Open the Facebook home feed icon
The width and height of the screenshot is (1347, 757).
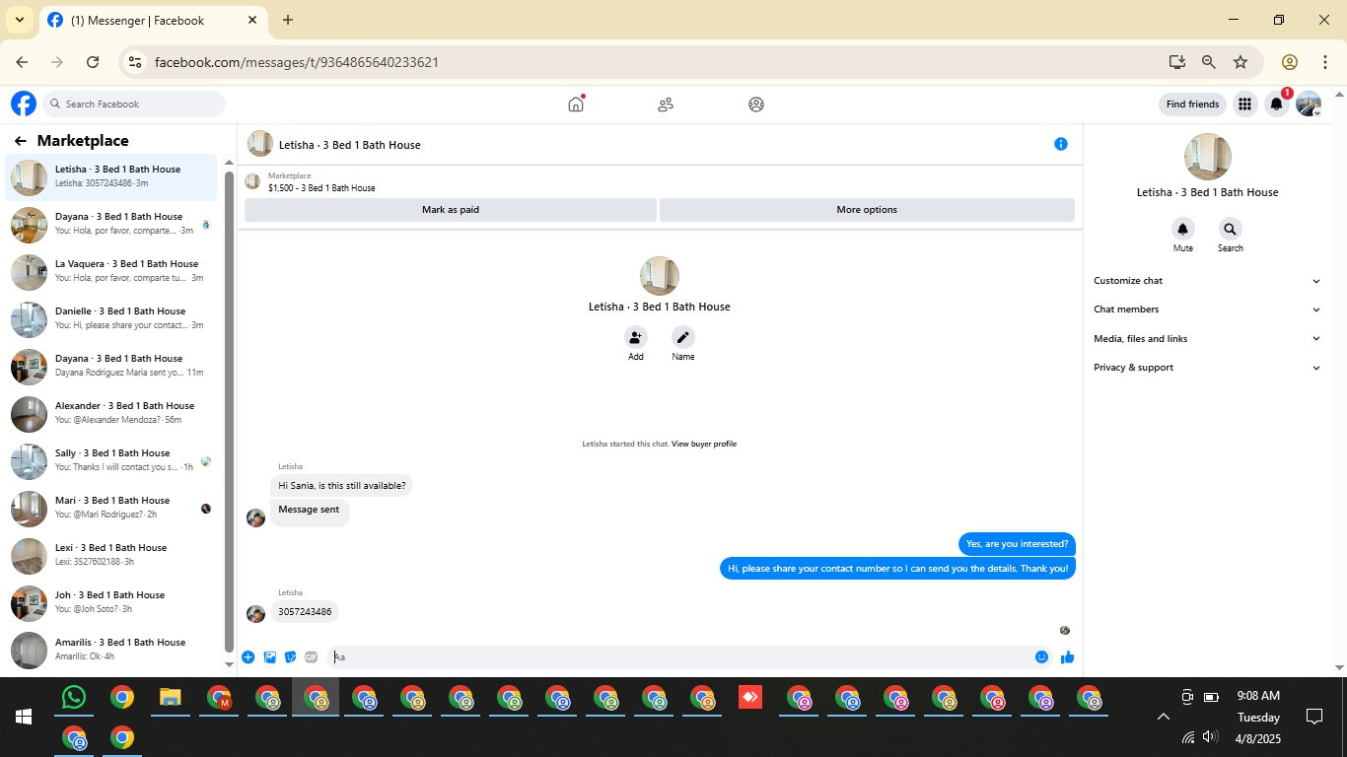click(x=576, y=103)
